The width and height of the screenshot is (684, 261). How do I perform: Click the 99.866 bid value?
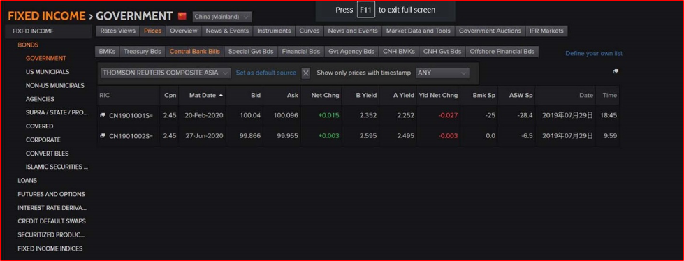(250, 136)
